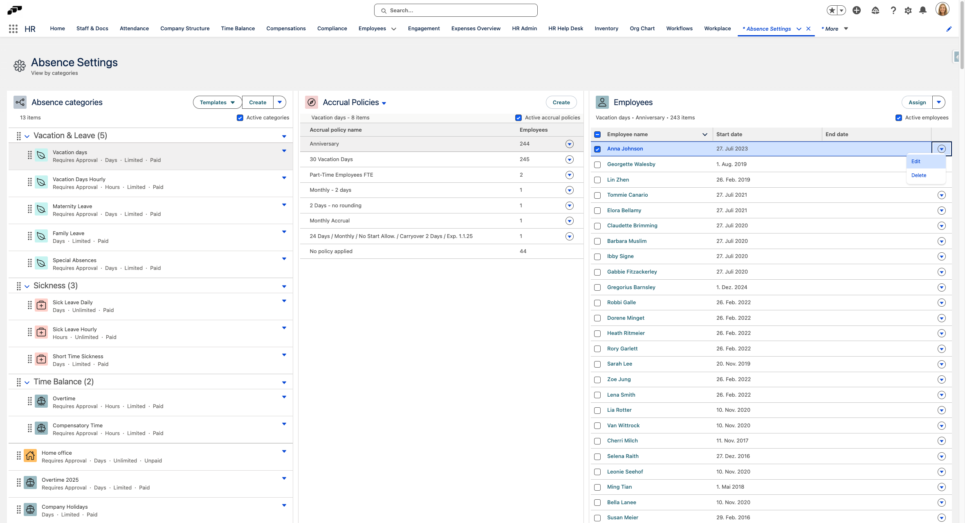This screenshot has width=965, height=523.
Task: Click the global create plus icon
Action: (x=857, y=11)
